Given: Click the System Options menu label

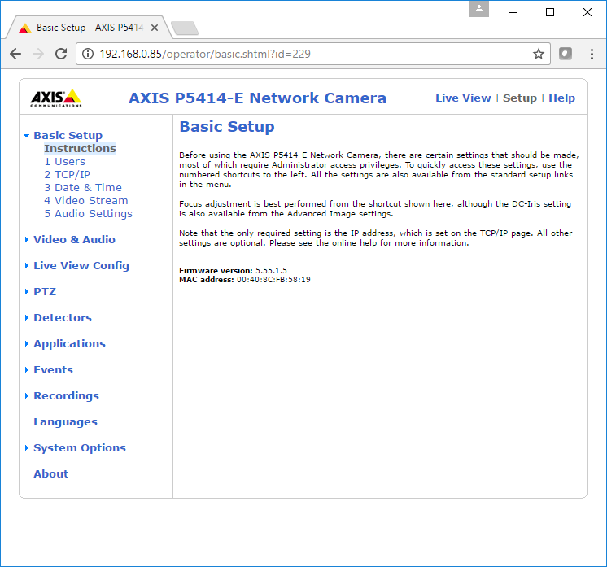Looking at the screenshot, I should 80,447.
